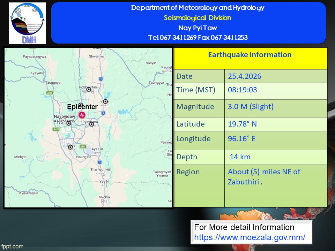Click the Seismological Division heading text
335x251 pixels.
point(198,18)
